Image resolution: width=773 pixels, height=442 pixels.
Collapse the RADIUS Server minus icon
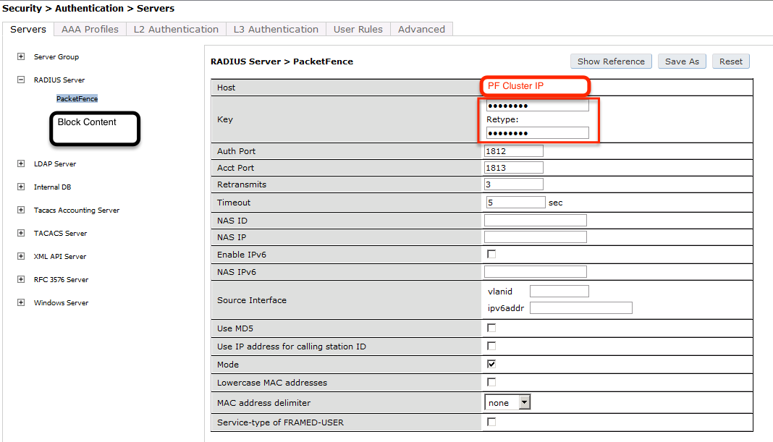[x=21, y=80]
